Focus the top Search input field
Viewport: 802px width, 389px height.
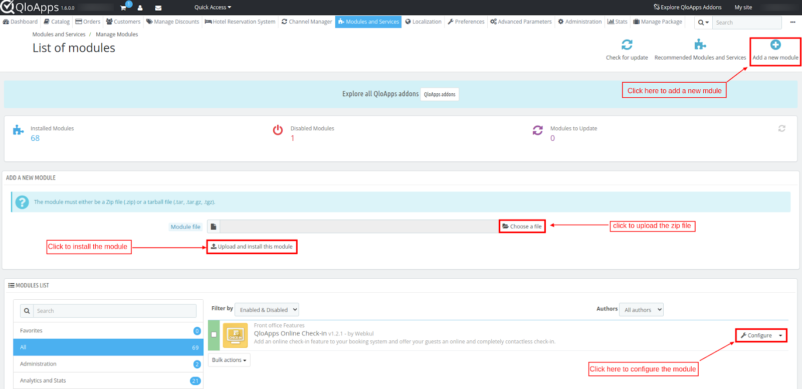coord(747,23)
